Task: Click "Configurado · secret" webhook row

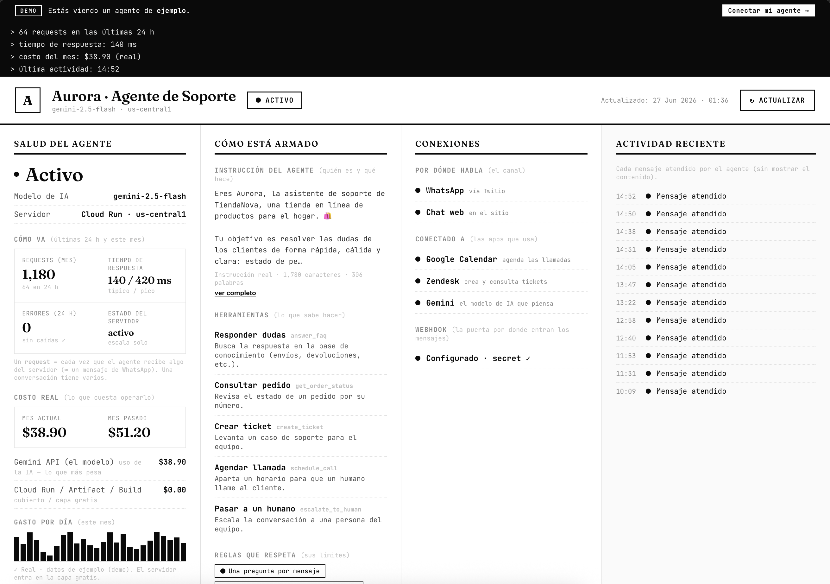Action: pyautogui.click(x=501, y=359)
